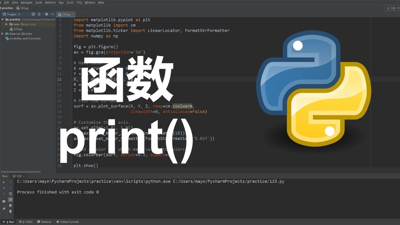Click 'linewidth=0, antialiased=False)' line
Screen dimensions: 400x225
click(169, 112)
